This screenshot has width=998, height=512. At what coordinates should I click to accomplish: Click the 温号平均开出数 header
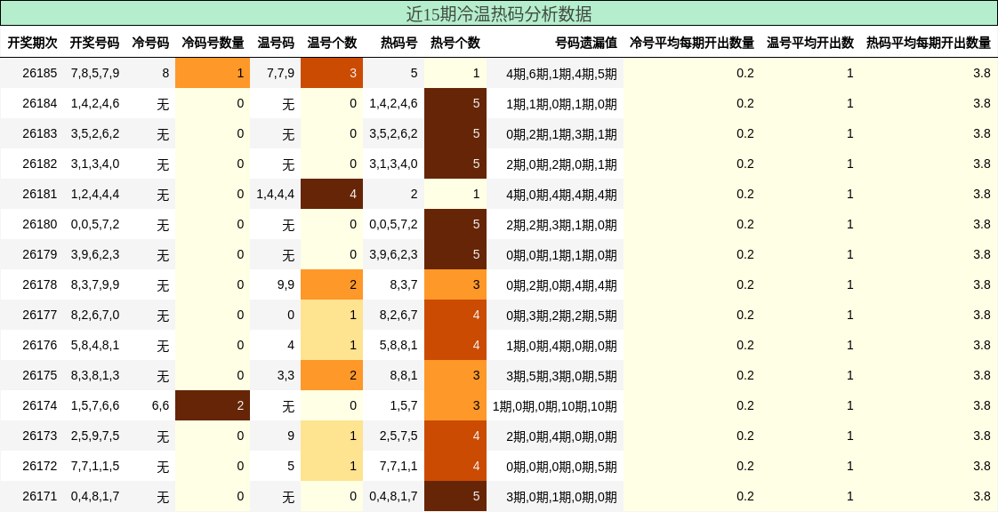tap(810, 43)
